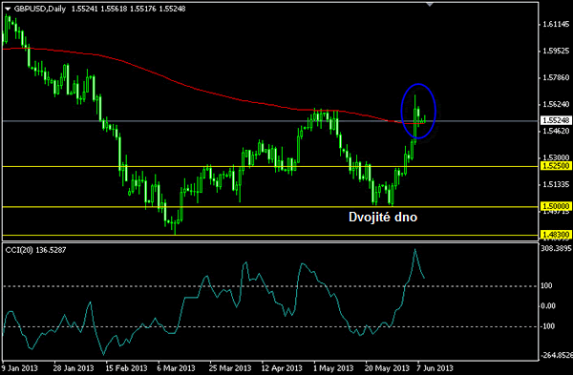Image resolution: width=573 pixels, height=375 pixels.
Task: Open the chart dropdown arrow beside GBPUSD,Daily
Action: tap(8, 10)
